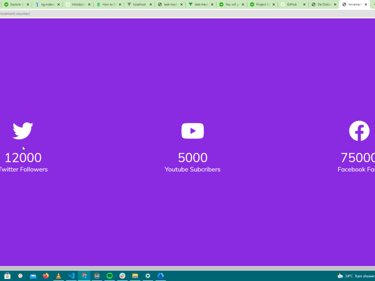Close the You will get tab

point(243,4)
